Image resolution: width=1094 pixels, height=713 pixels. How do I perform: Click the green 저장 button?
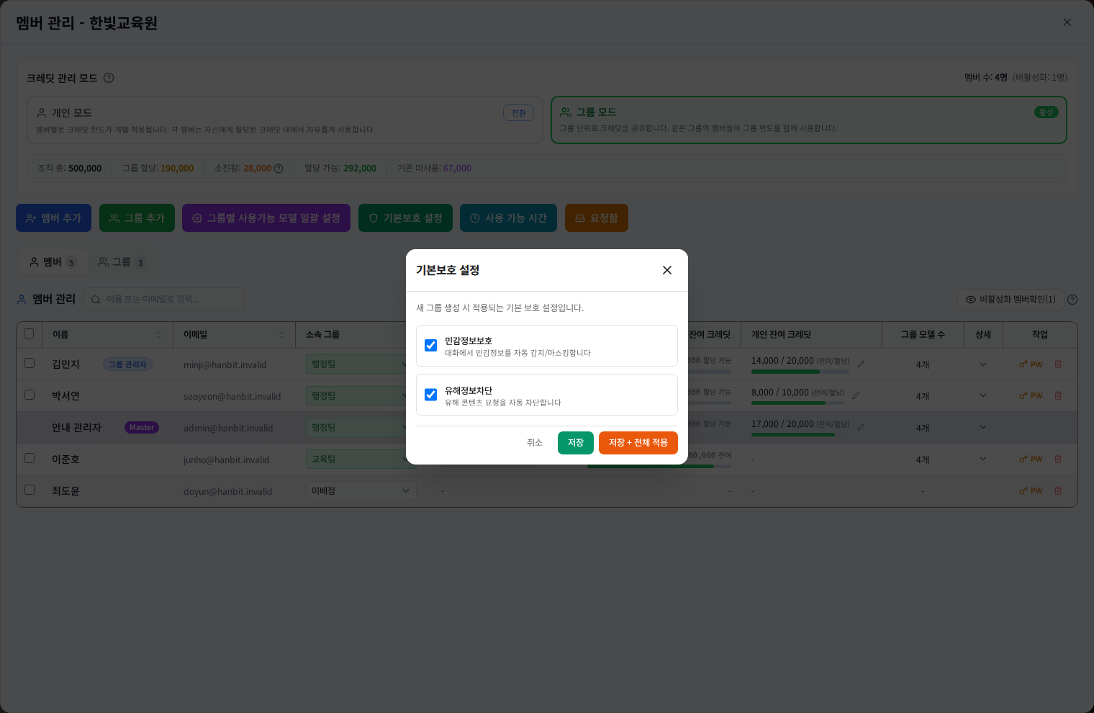coord(576,443)
